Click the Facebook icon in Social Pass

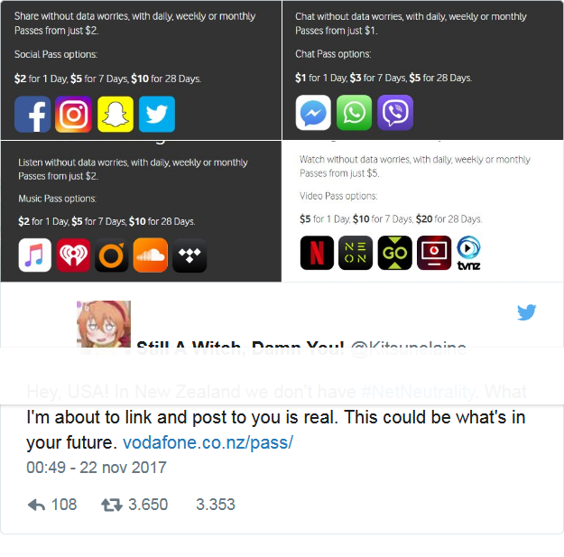click(x=32, y=114)
